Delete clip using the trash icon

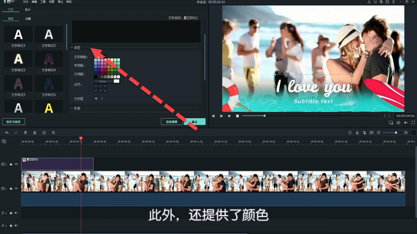(x=25, y=133)
